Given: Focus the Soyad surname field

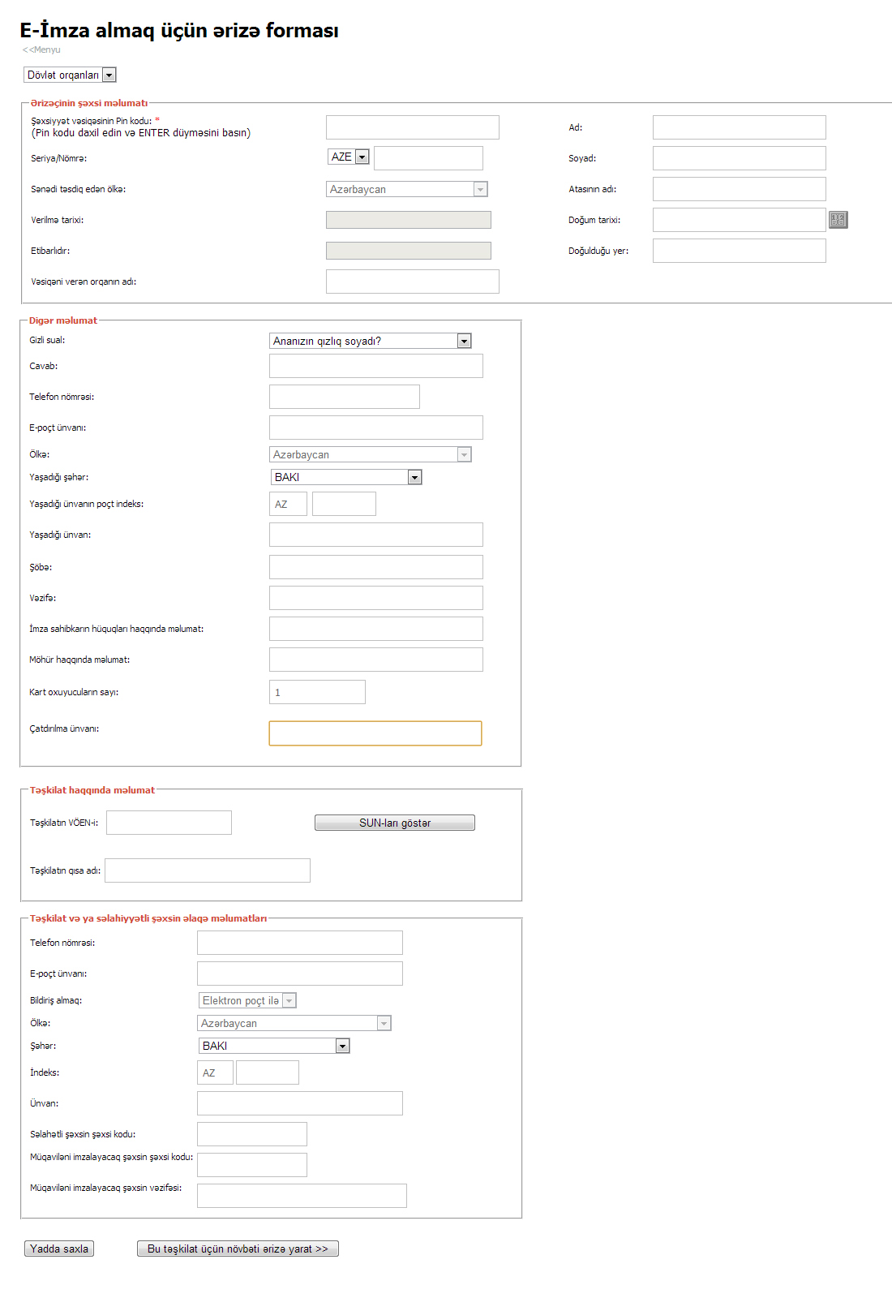Looking at the screenshot, I should click(x=740, y=158).
